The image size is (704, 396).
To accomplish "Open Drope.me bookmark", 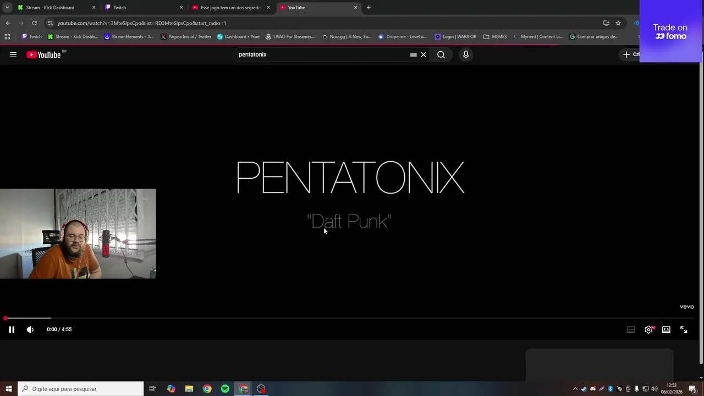I will pyautogui.click(x=402, y=37).
